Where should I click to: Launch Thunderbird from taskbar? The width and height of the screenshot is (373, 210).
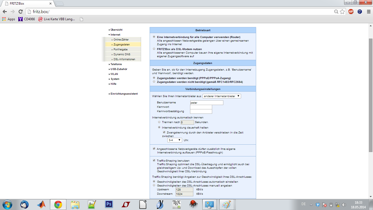25,205
